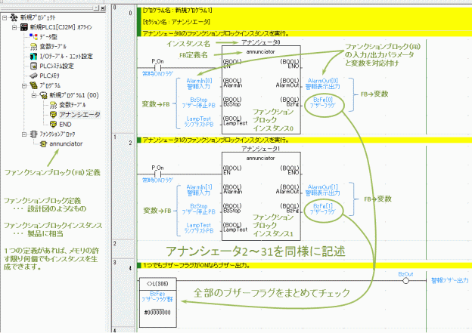Select 新規PLC1[CJ2M] オフライン label
Viewport: 472px width, 333px height.
(61, 27)
